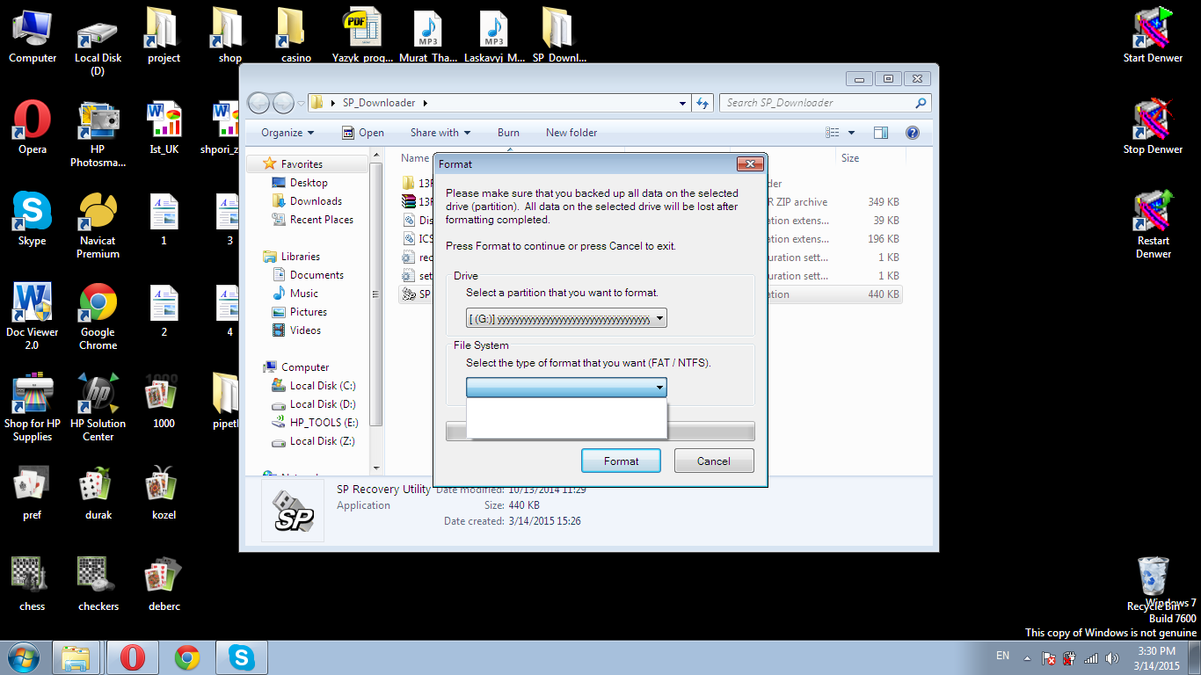Launch Google Chrome desktop icon
Viewport: 1201px width, 675px height.
[98, 312]
